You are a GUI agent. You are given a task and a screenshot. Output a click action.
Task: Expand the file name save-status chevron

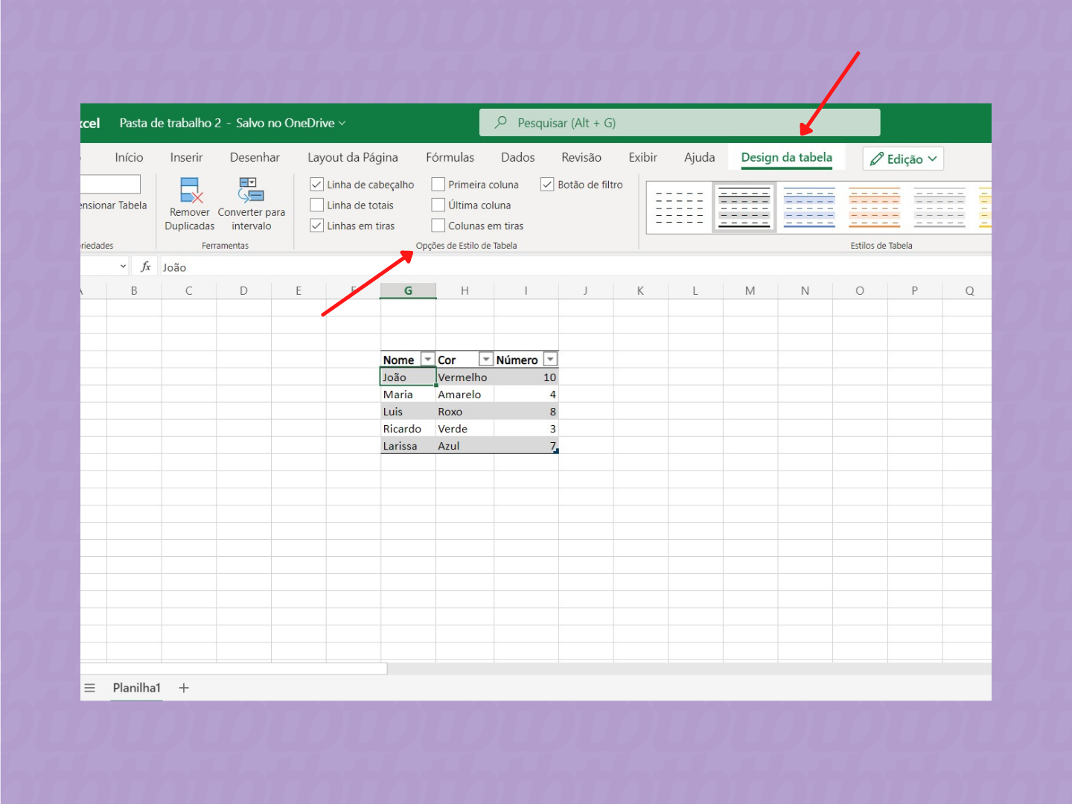click(x=342, y=123)
